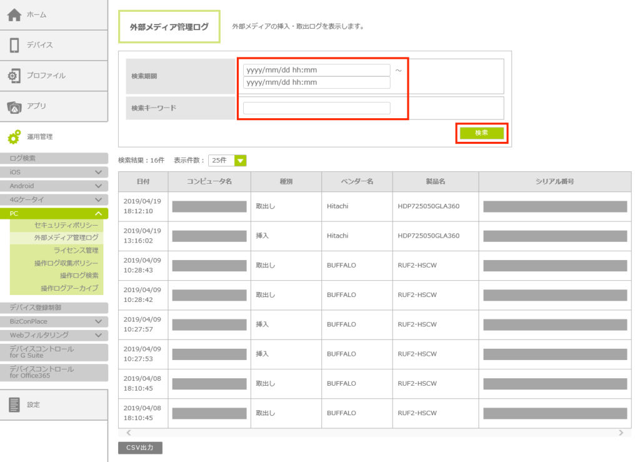Expand the Android menu section
The width and height of the screenshot is (640, 462).
click(98, 186)
